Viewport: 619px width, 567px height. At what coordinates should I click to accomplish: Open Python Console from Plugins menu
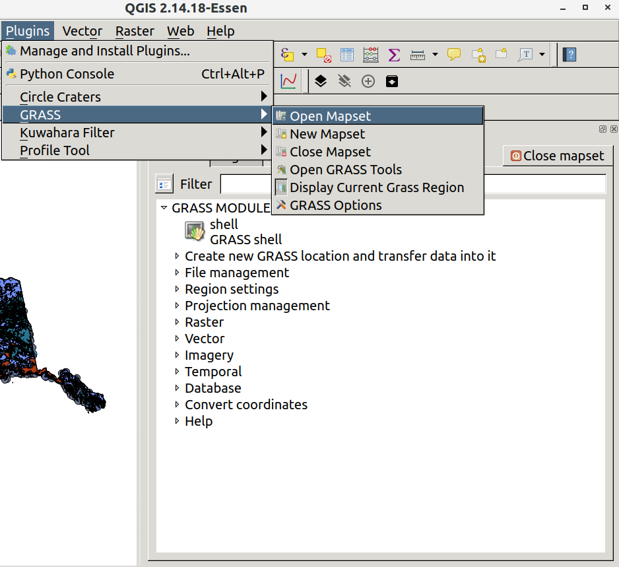coord(137,74)
